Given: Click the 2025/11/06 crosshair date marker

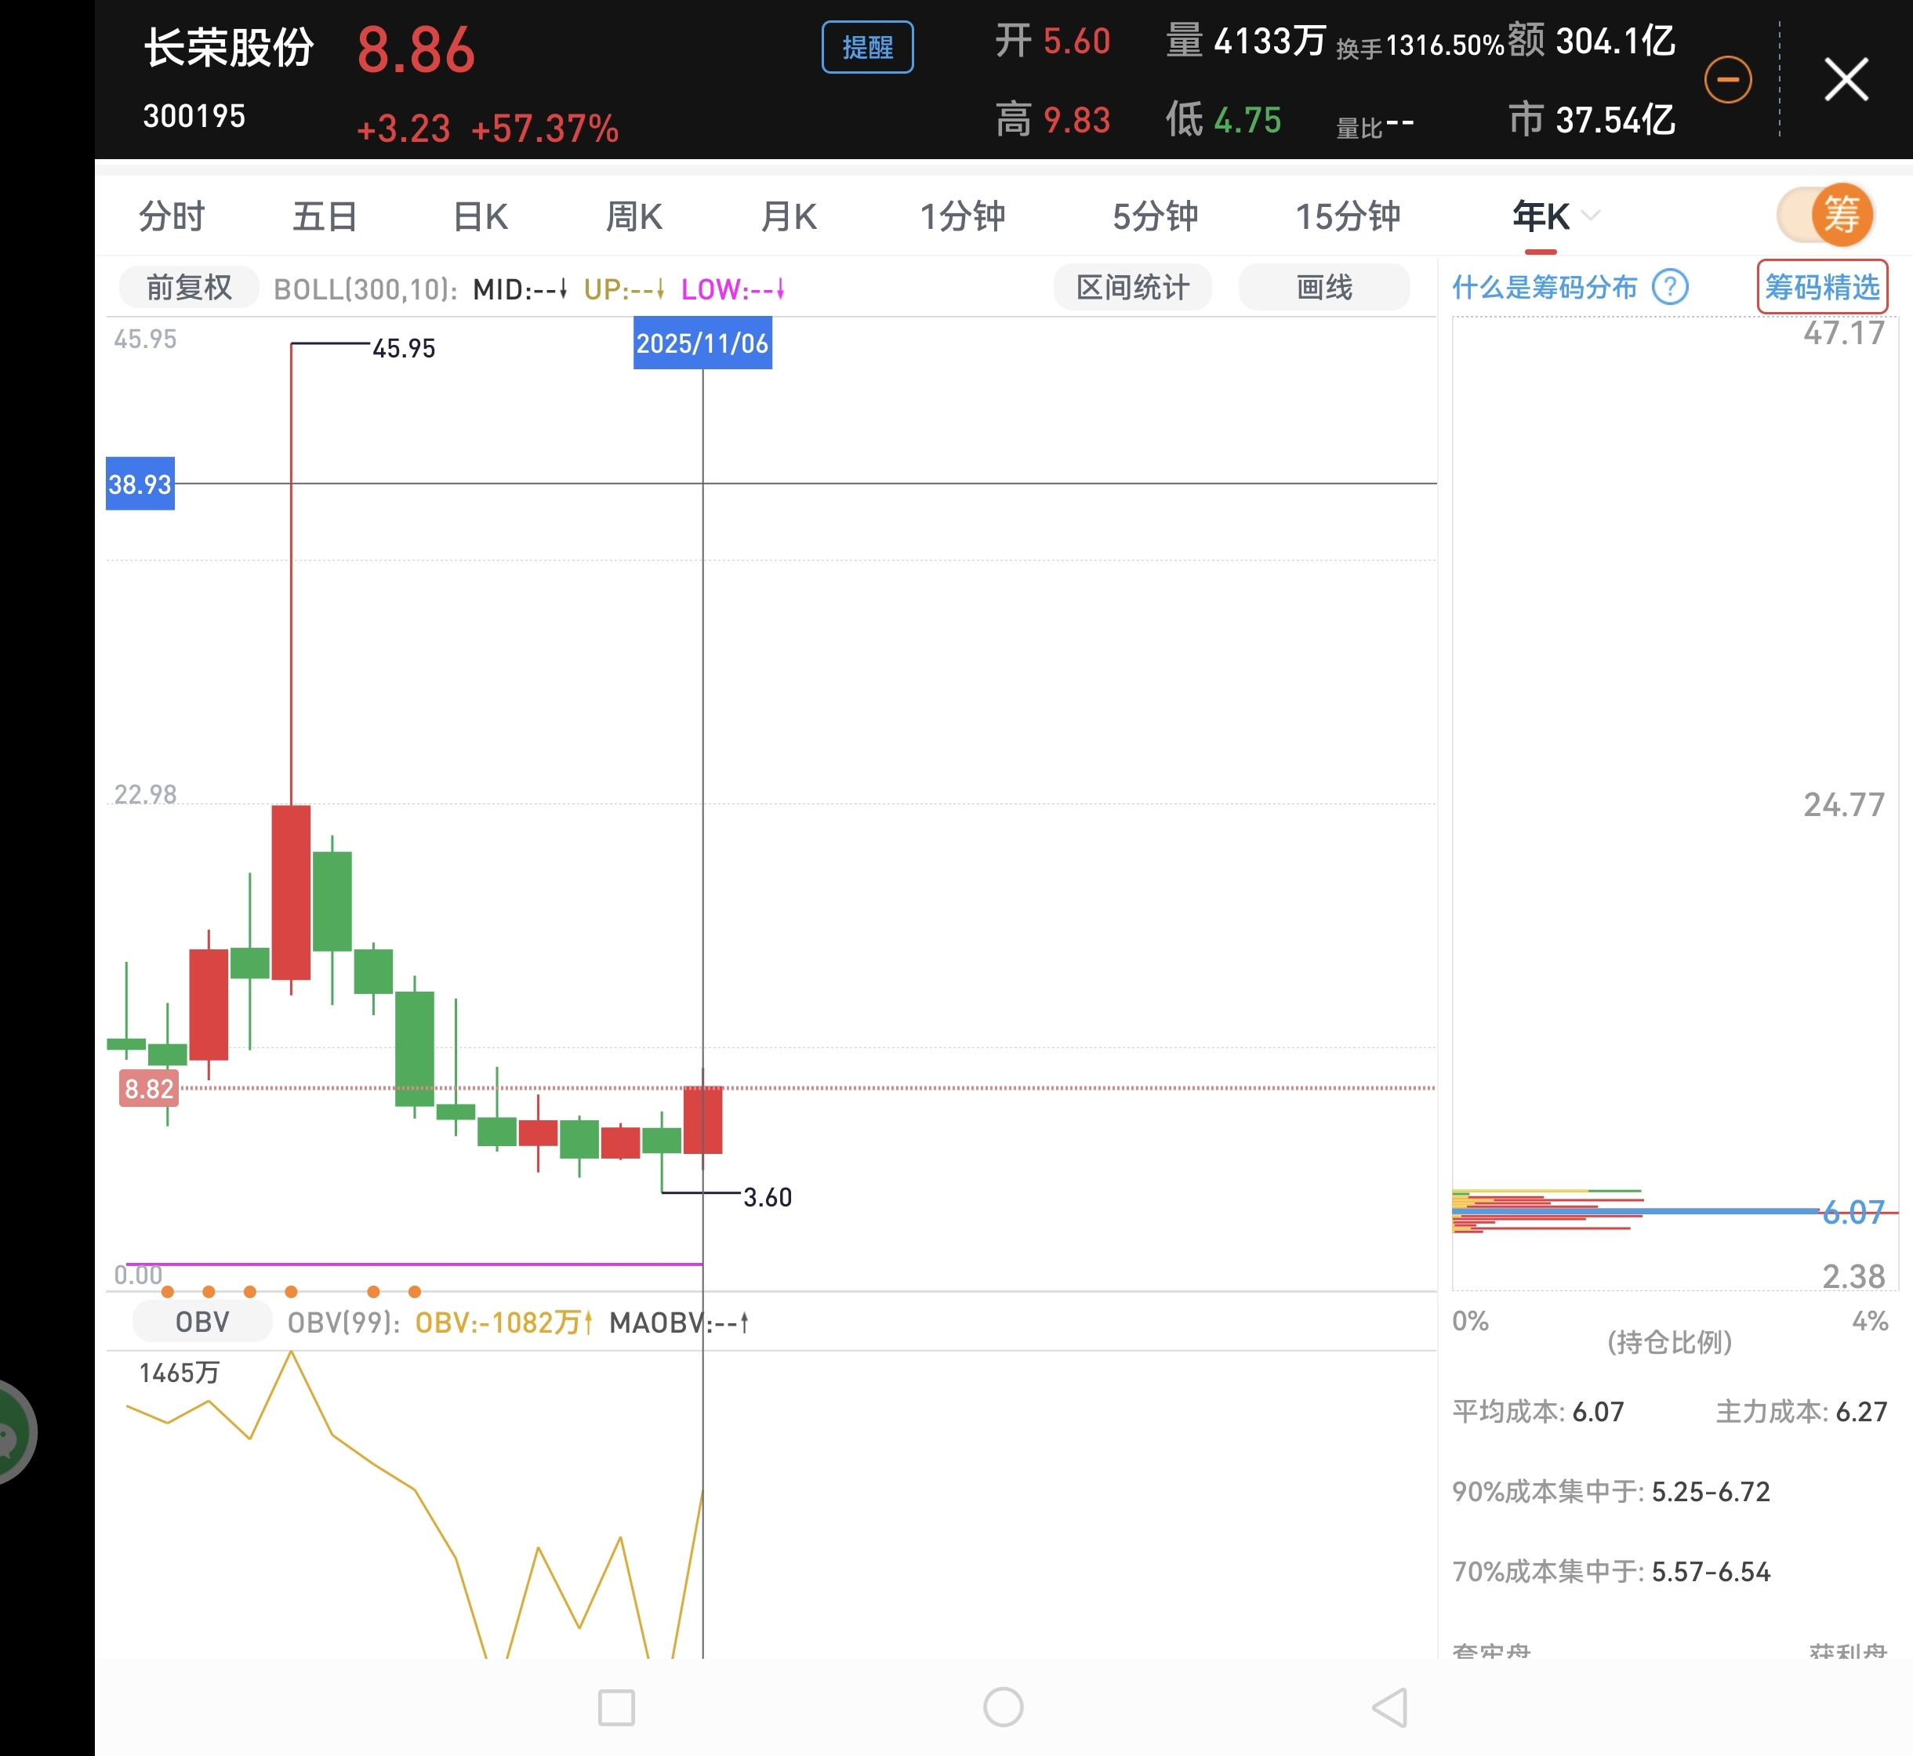Looking at the screenshot, I should [702, 343].
